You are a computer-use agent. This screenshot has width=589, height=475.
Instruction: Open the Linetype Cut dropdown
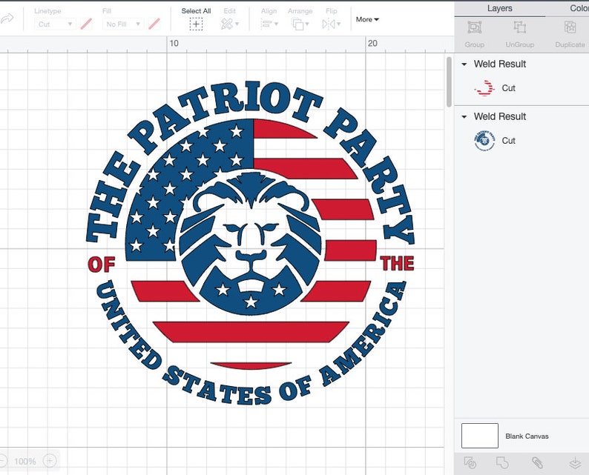coord(55,24)
